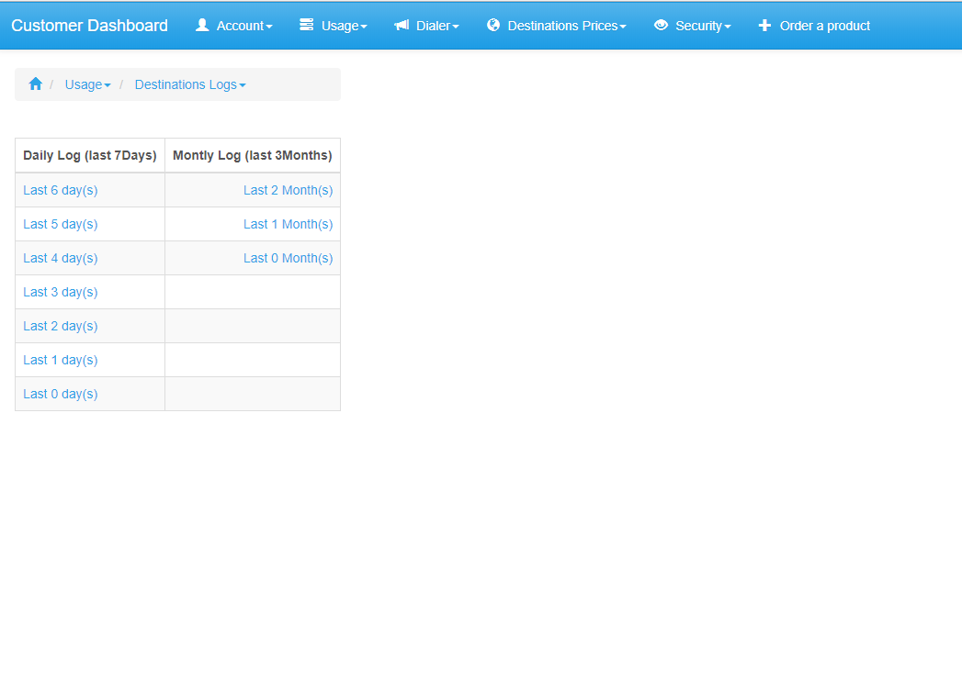Screen dimensions: 962x681
Task: Open the Last 2 Month(s) log
Action: click(288, 190)
